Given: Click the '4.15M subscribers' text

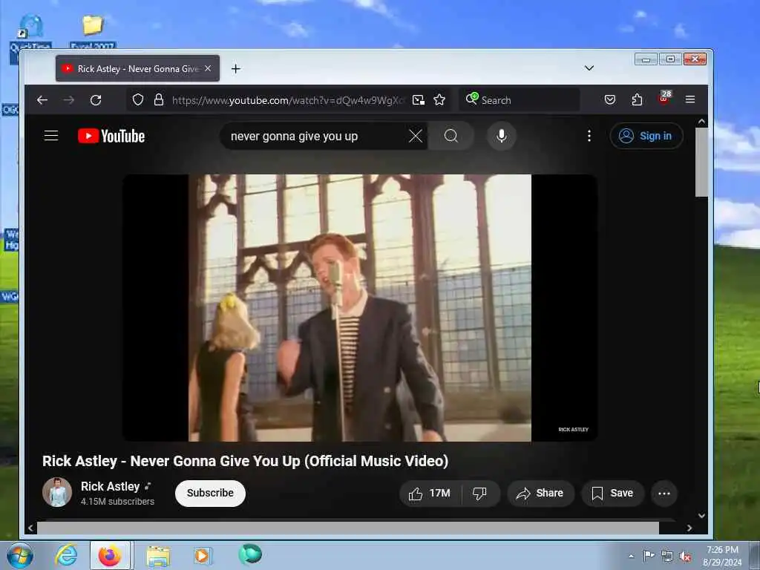Looking at the screenshot, I should tap(117, 502).
